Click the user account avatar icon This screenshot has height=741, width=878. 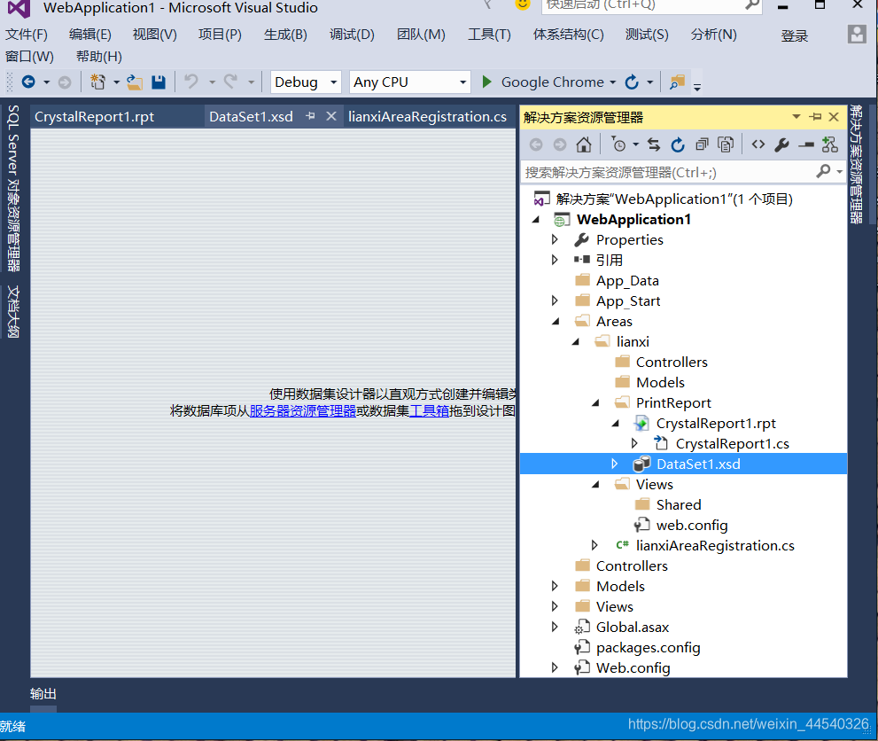(857, 35)
